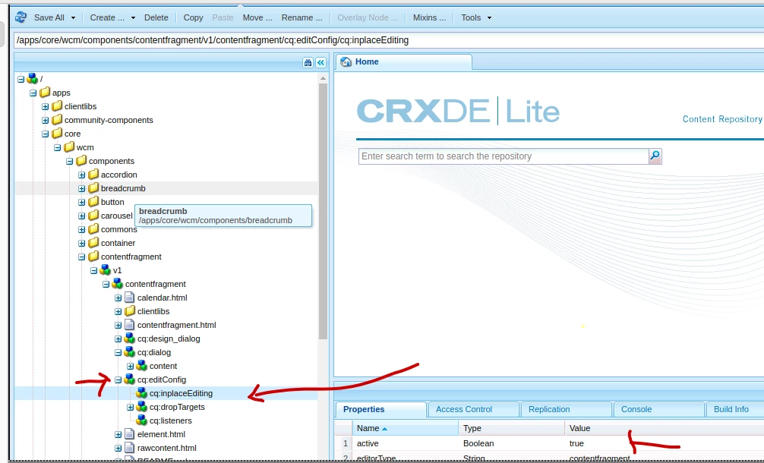Image resolution: width=764 pixels, height=463 pixels.
Task: Click the carousel folder icon
Action: 93,216
